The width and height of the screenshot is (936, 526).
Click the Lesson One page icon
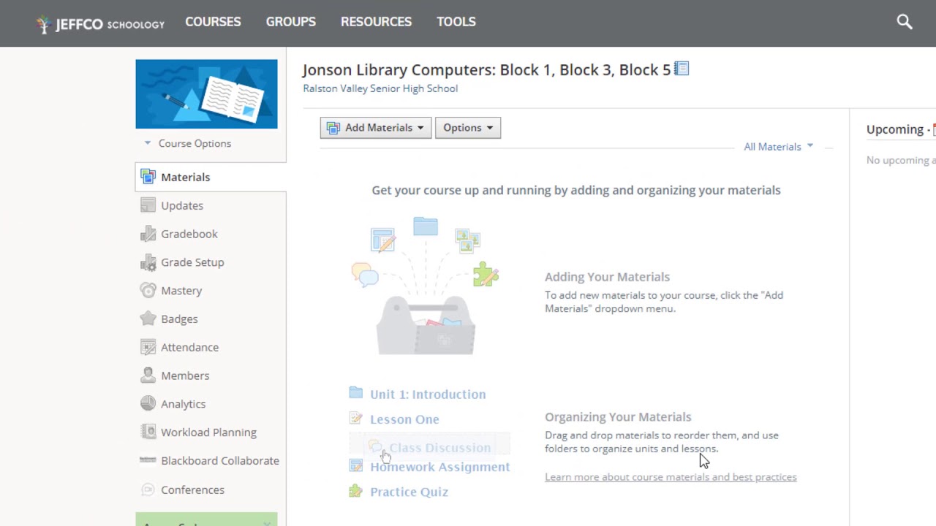point(356,419)
